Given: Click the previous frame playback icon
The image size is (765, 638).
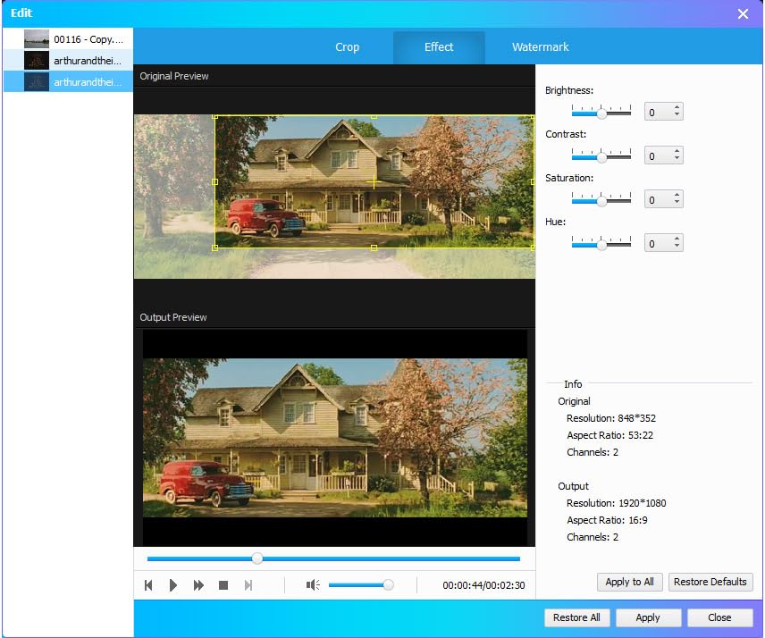Looking at the screenshot, I should click(149, 585).
